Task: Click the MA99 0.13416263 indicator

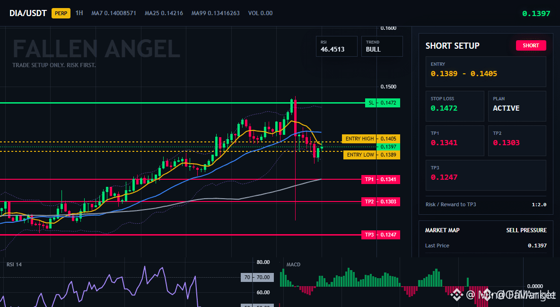Action: pos(215,13)
